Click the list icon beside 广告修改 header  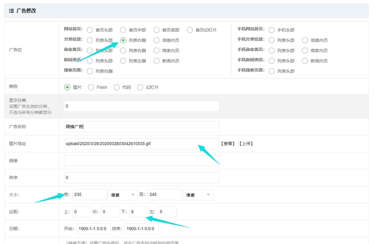(11, 11)
